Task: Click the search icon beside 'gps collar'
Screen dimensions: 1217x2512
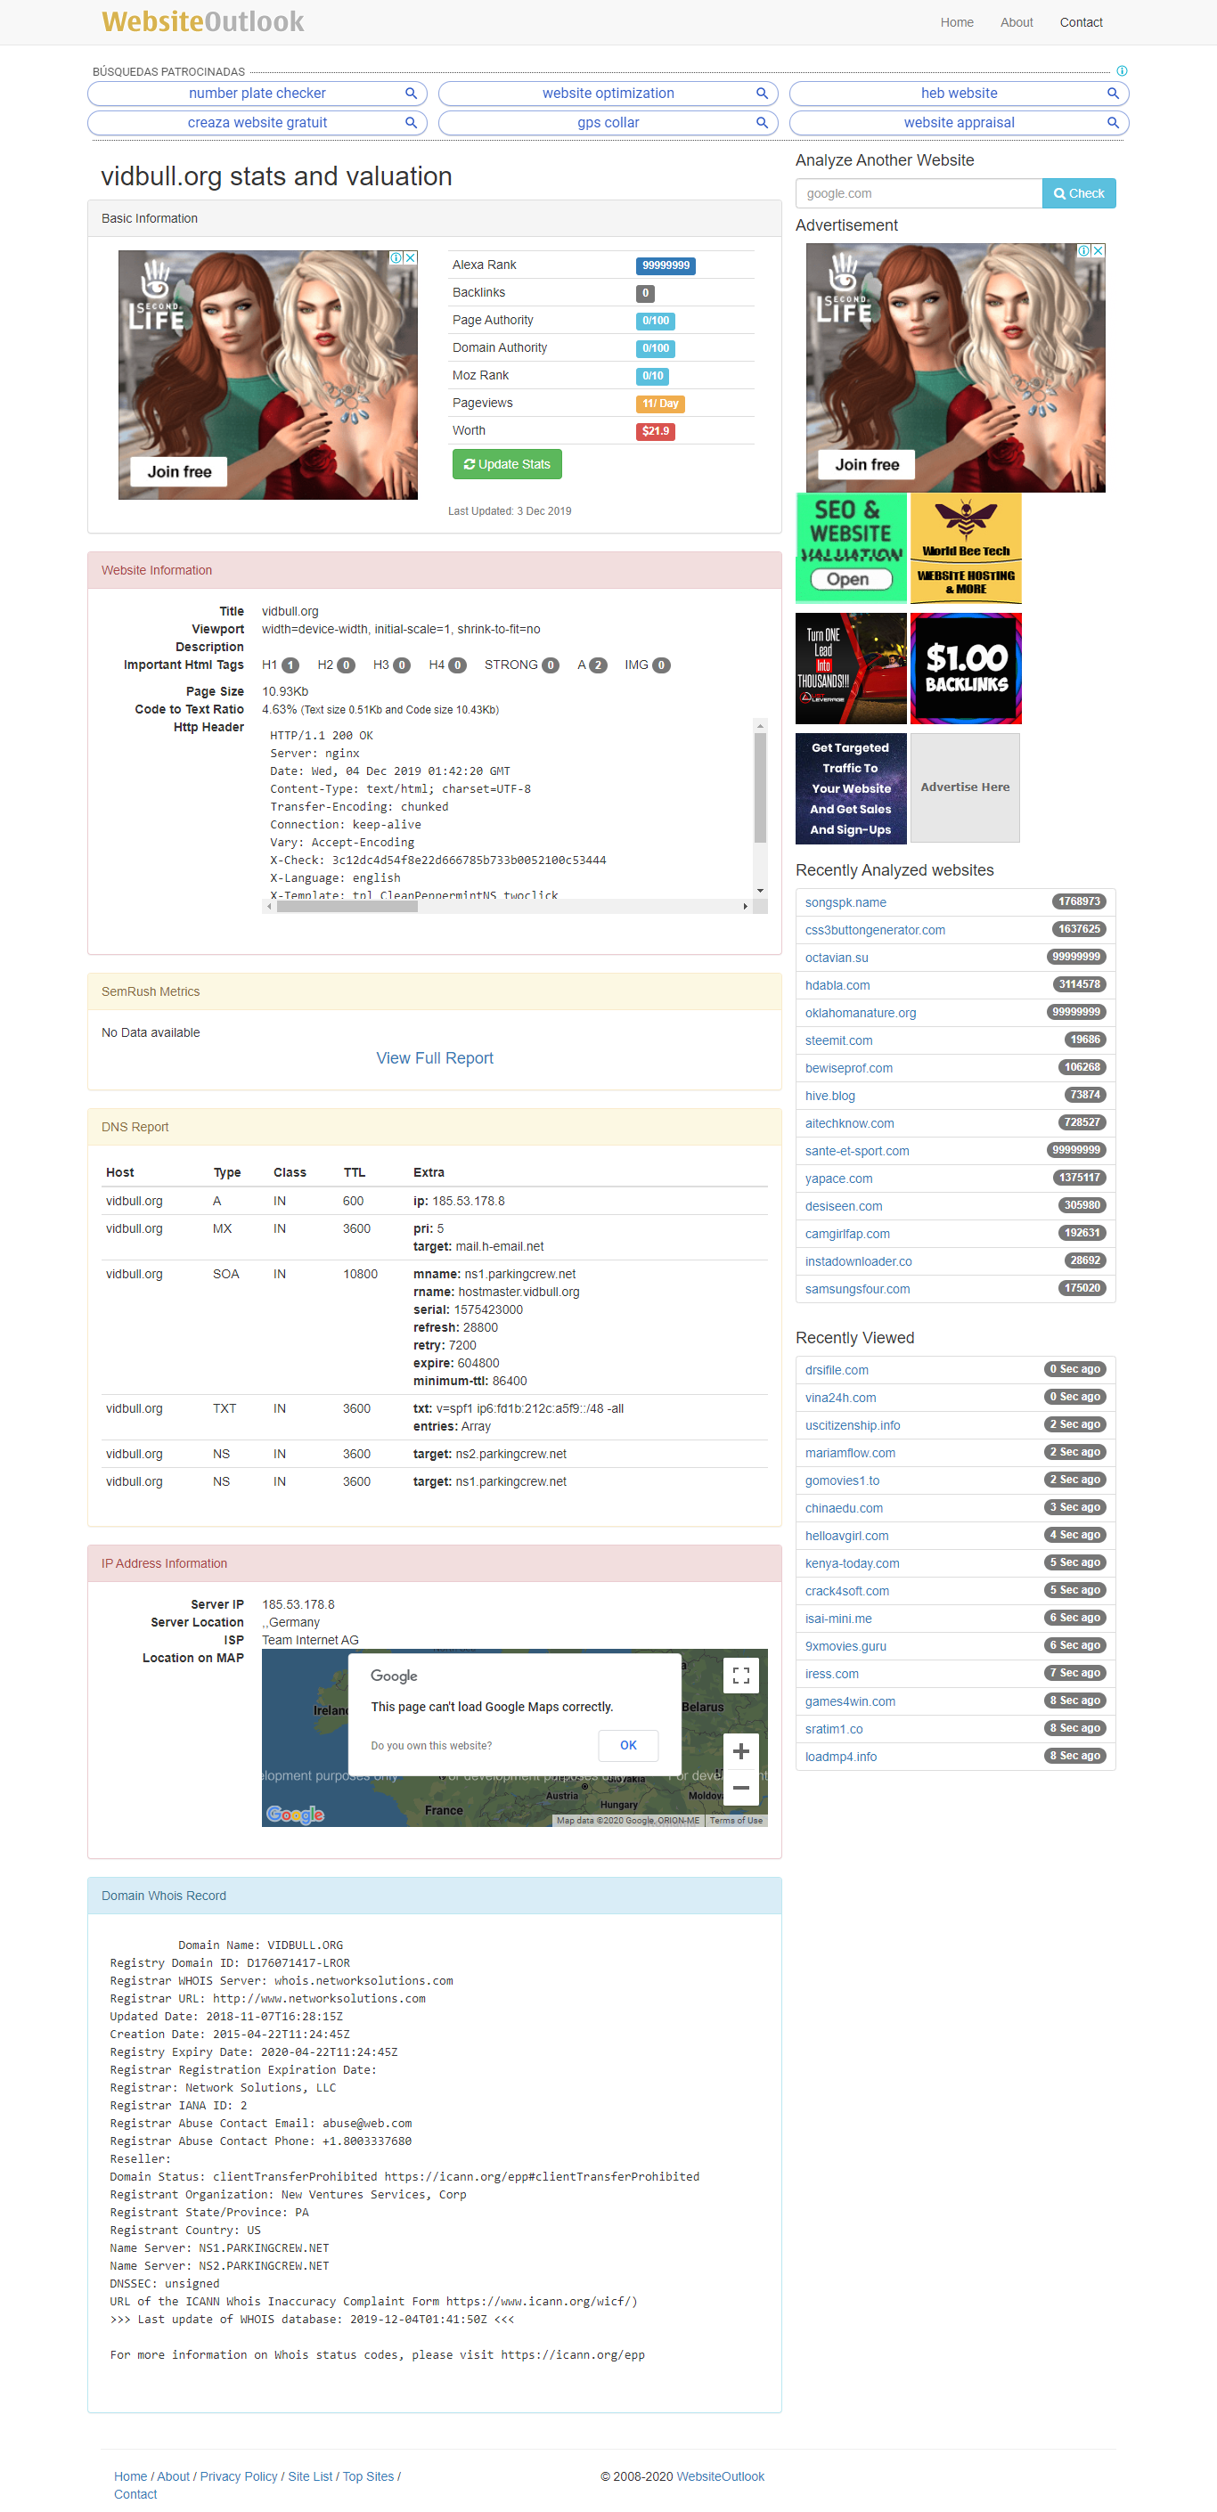Action: [x=762, y=123]
